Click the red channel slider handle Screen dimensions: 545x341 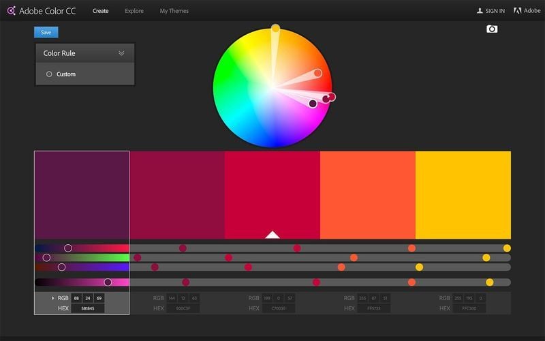click(x=67, y=248)
